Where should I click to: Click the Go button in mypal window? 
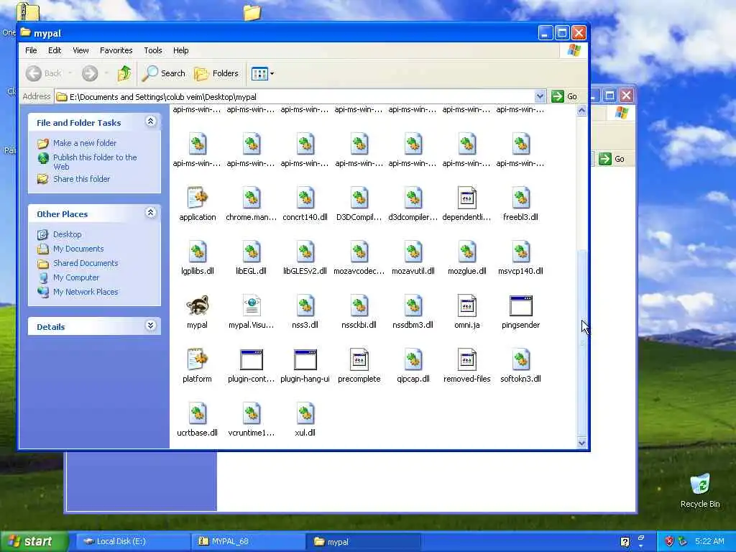click(565, 96)
